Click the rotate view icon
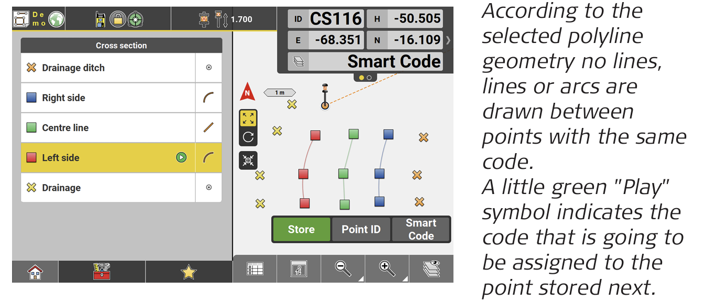Viewport: 703px width, 301px height. tap(248, 137)
